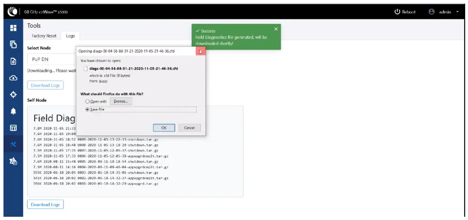Click OK in the download dialog

tap(164, 128)
